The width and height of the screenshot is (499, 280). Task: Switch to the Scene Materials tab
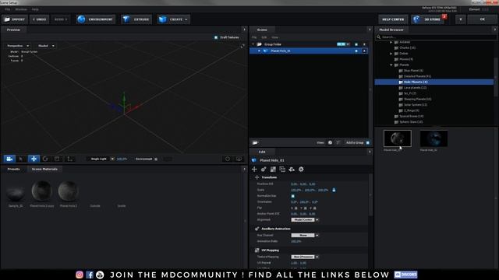coord(44,170)
